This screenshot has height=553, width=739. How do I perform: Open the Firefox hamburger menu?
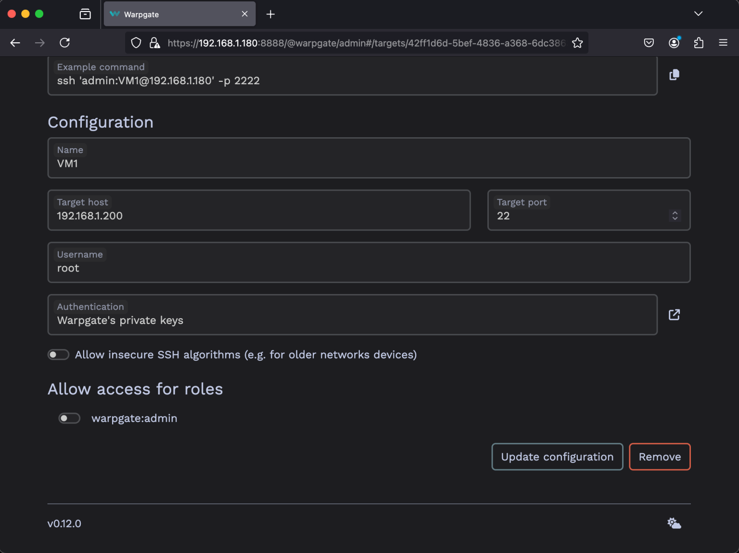[723, 43]
